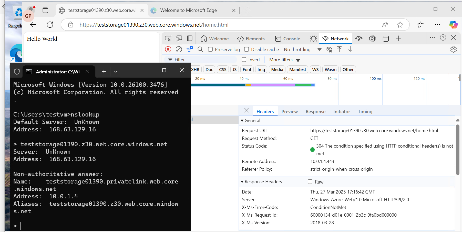Expand the More filters dropdown
Image resolution: width=462 pixels, height=232 pixels.
coord(284,60)
